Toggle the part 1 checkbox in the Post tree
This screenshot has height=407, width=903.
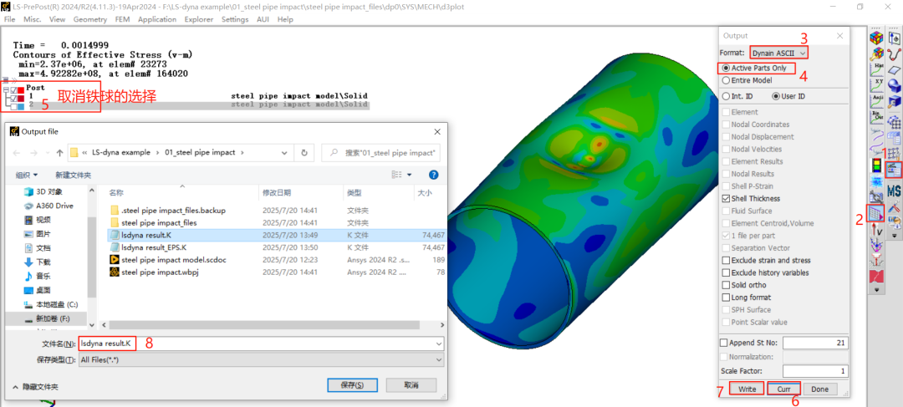(14, 98)
